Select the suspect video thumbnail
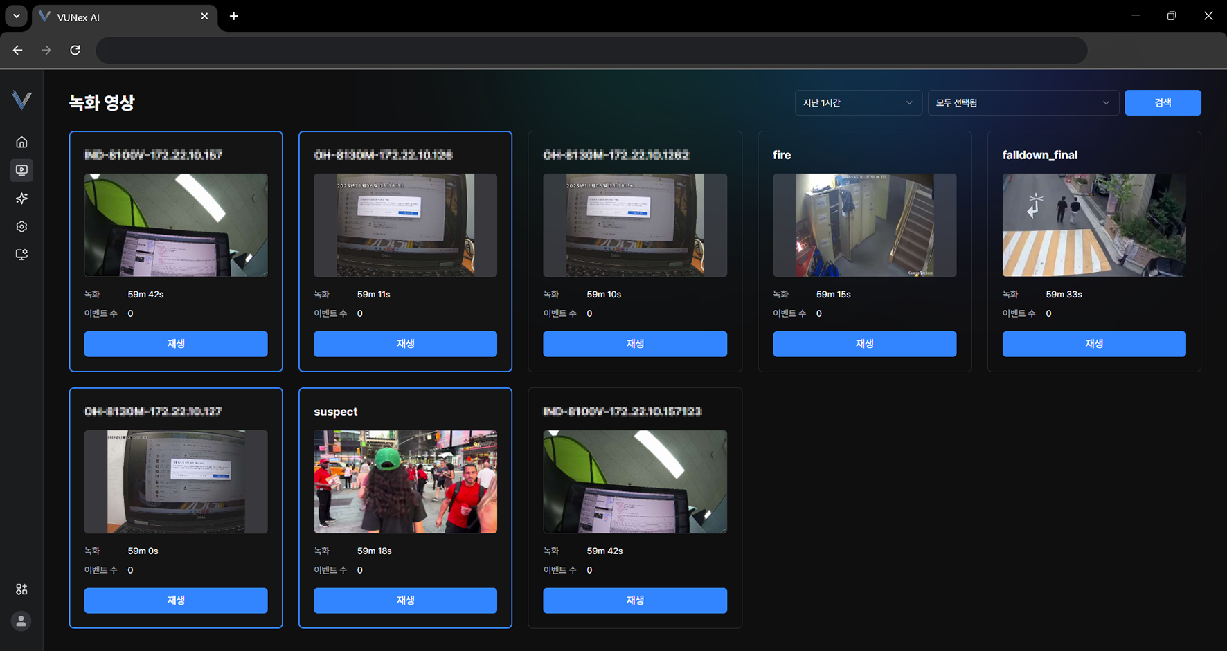The height and width of the screenshot is (651, 1227). pos(405,482)
